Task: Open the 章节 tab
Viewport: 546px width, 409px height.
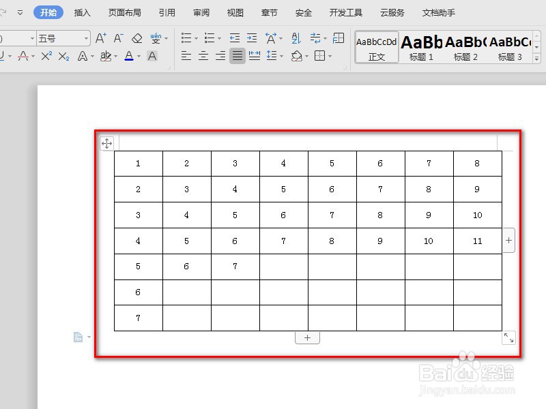Action: (x=269, y=13)
